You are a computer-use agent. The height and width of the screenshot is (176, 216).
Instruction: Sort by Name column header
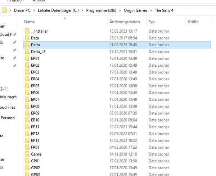coord(30,22)
